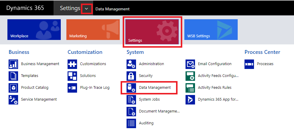Click the Solutions icon
Screen dimensions: 294x132
(72, 76)
